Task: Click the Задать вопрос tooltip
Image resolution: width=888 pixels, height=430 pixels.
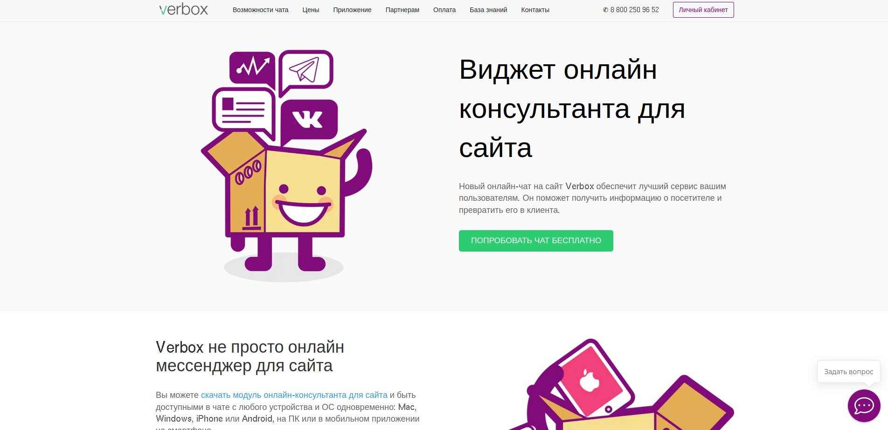Action: (848, 372)
